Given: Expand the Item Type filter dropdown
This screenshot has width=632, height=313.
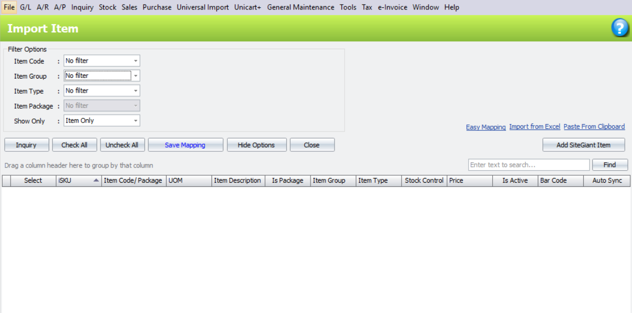Looking at the screenshot, I should (136, 91).
